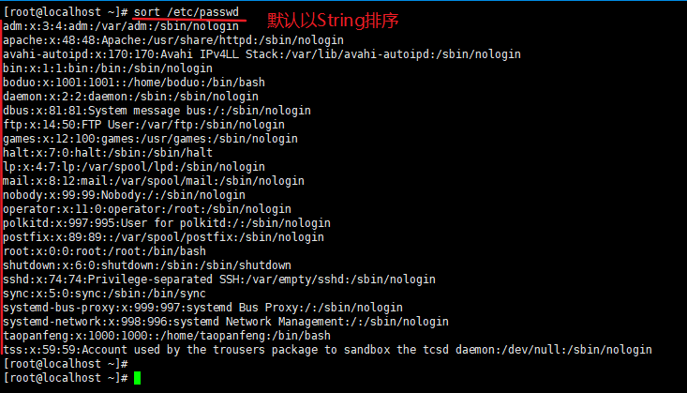Select the halt:x:7:0 line

click(x=108, y=153)
